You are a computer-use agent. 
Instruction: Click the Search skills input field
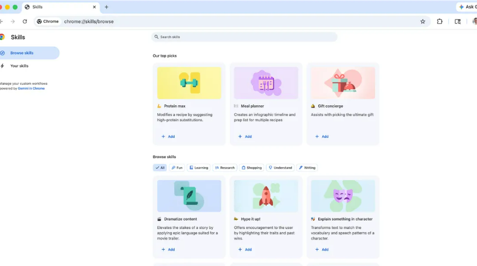[x=244, y=37]
